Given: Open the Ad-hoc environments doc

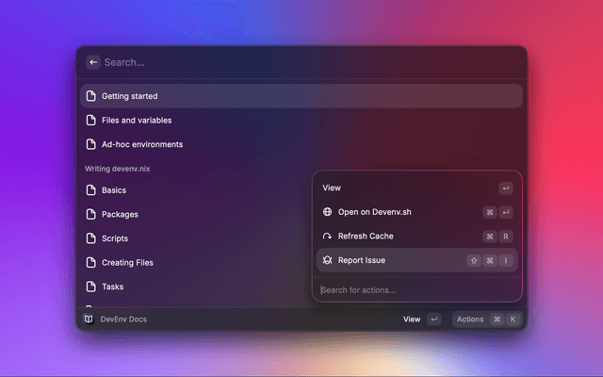Looking at the screenshot, I should coord(141,145).
